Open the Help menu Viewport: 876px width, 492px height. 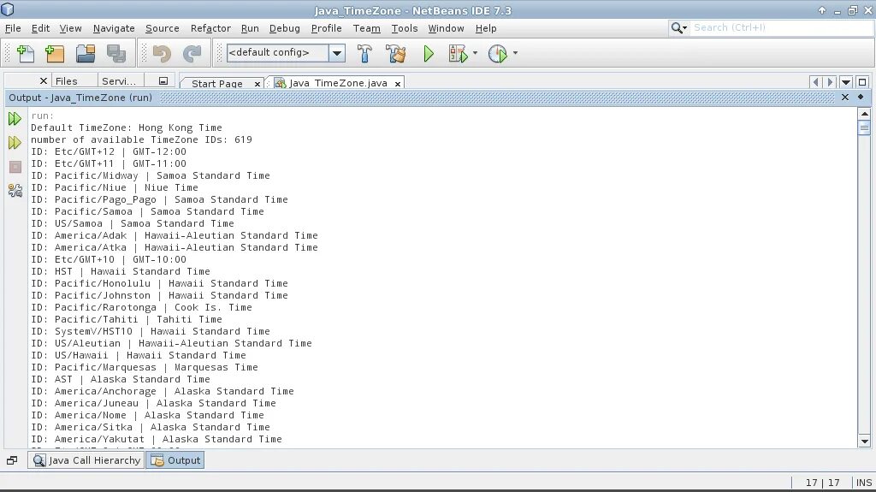coord(486,28)
